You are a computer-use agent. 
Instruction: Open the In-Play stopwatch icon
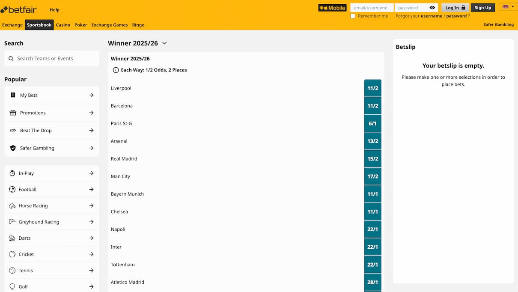12,173
